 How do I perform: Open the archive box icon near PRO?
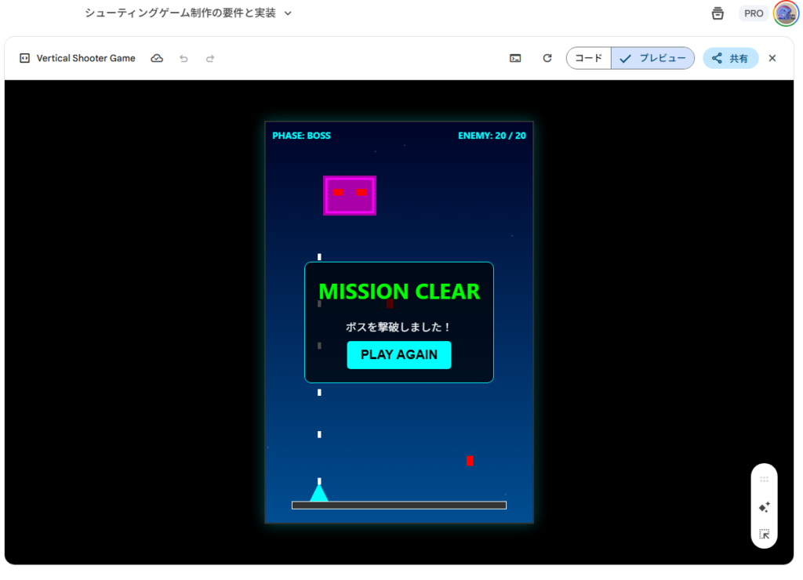pos(718,13)
